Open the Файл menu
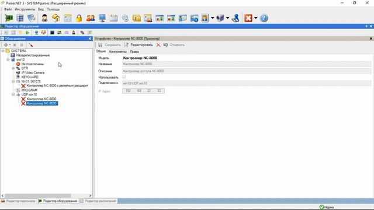 click(x=8, y=9)
